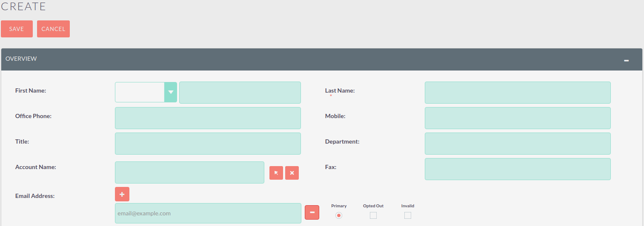Viewport: 644px width, 226px height.
Task: Focus the Last Name input field
Action: [x=517, y=93]
